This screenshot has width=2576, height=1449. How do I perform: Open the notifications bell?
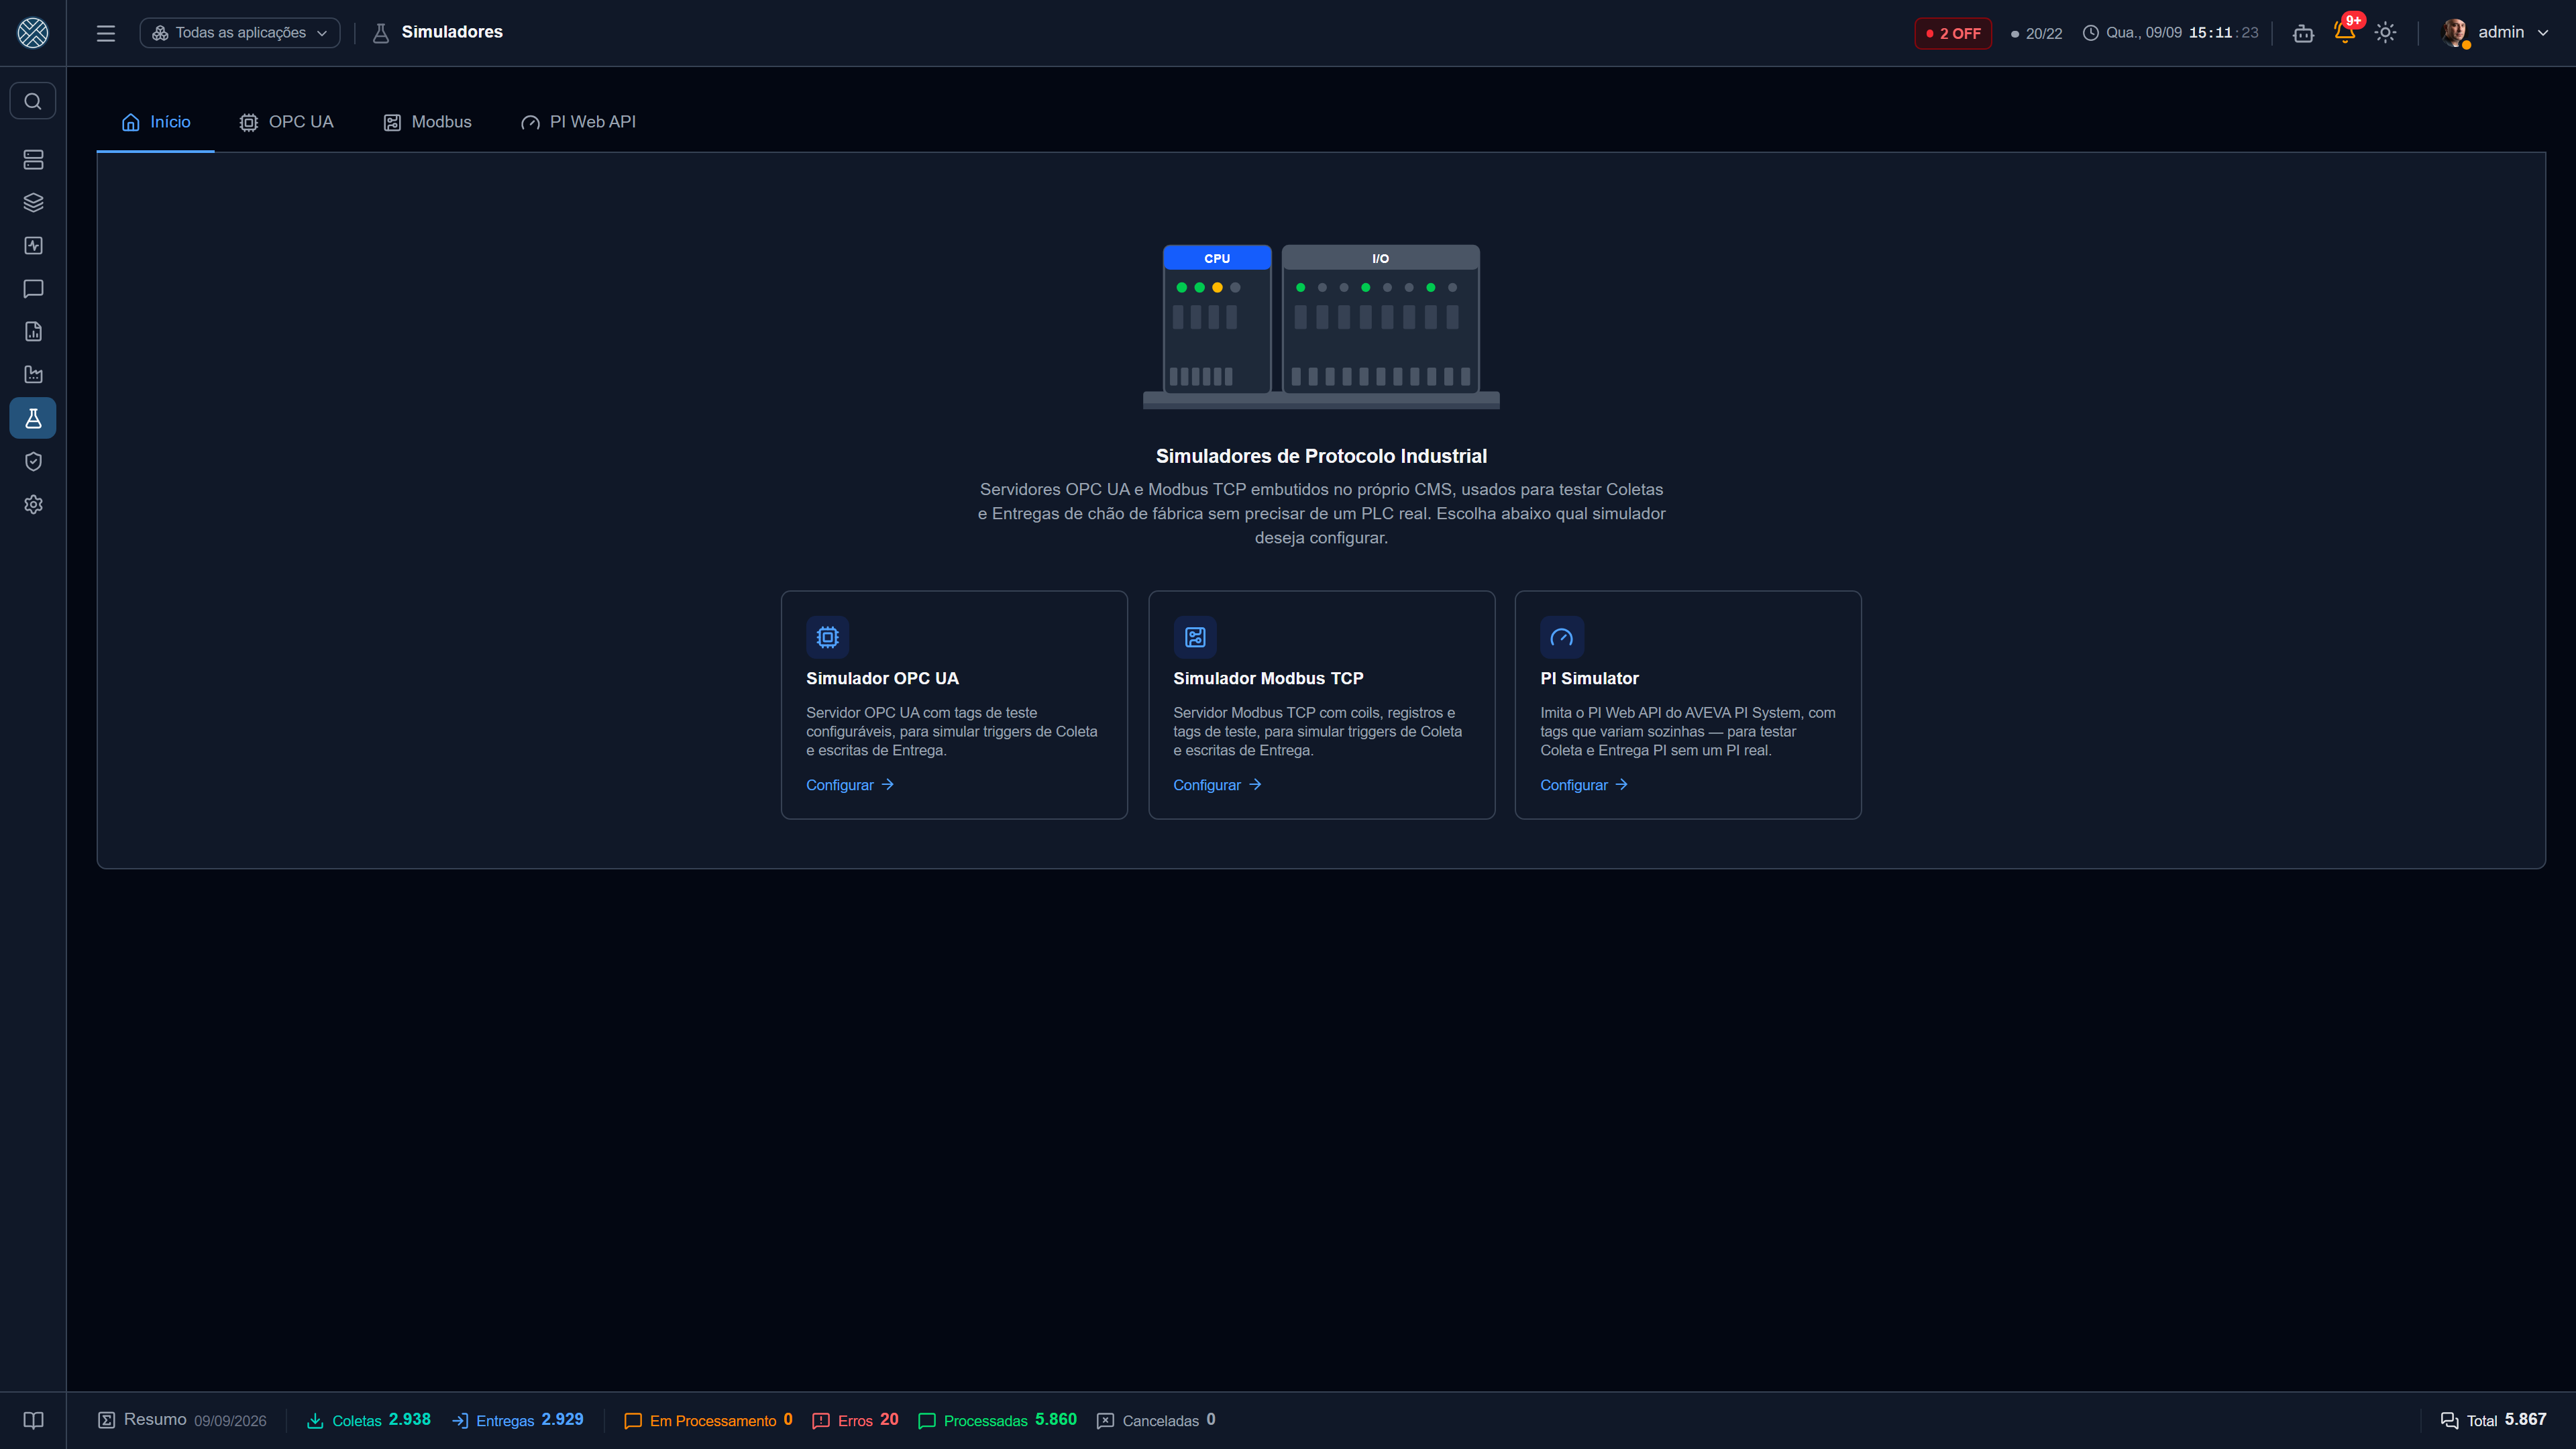click(2344, 32)
